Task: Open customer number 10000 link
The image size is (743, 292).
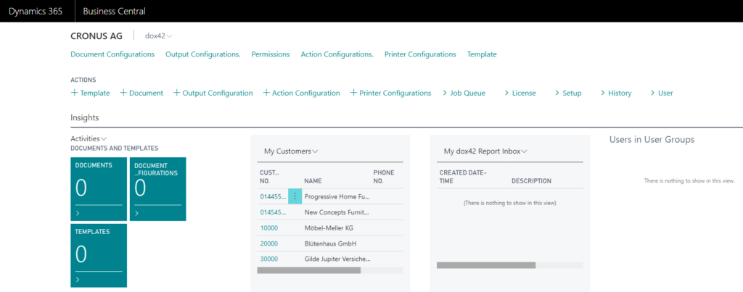Action: (x=269, y=228)
